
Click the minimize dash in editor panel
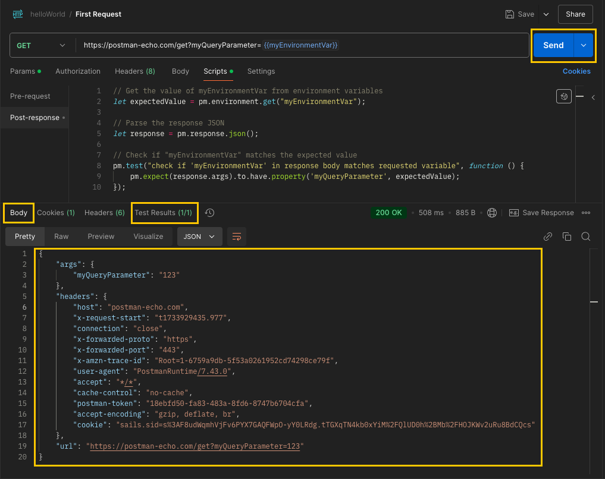click(579, 96)
